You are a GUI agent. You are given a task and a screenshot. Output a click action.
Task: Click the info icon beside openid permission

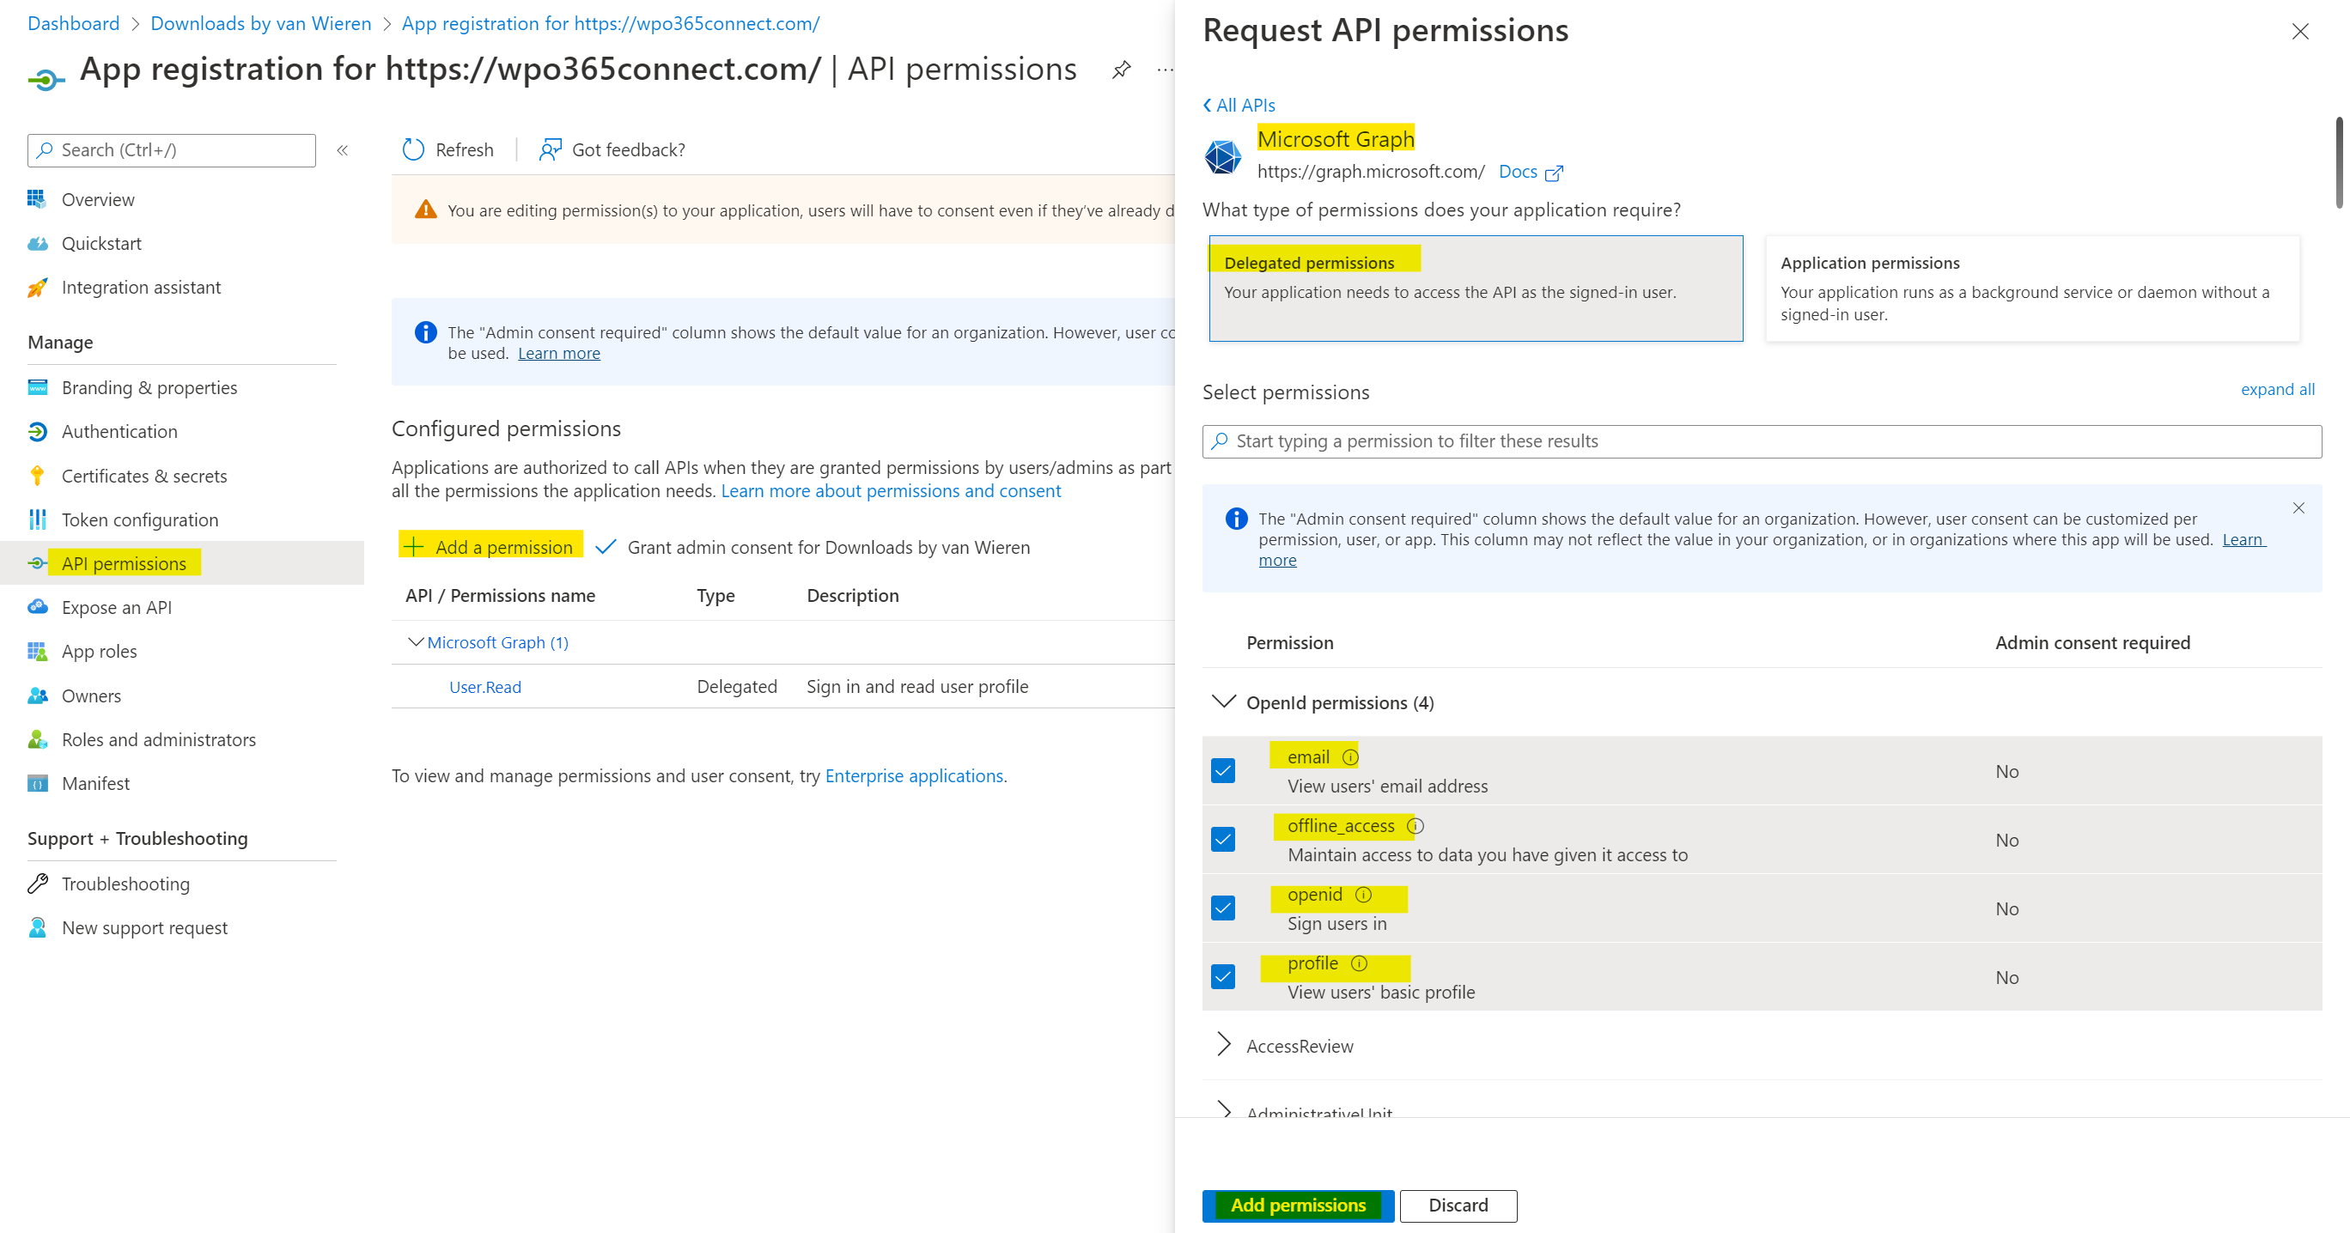(x=1363, y=895)
